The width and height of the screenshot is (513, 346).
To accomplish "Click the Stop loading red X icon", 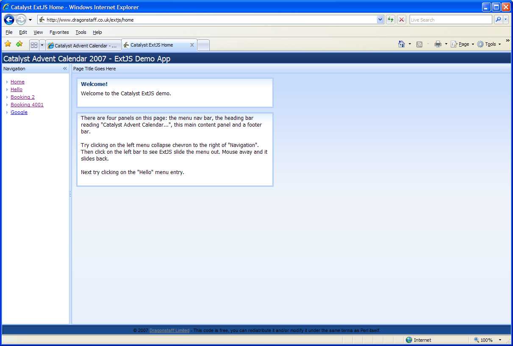I will click(x=402, y=19).
